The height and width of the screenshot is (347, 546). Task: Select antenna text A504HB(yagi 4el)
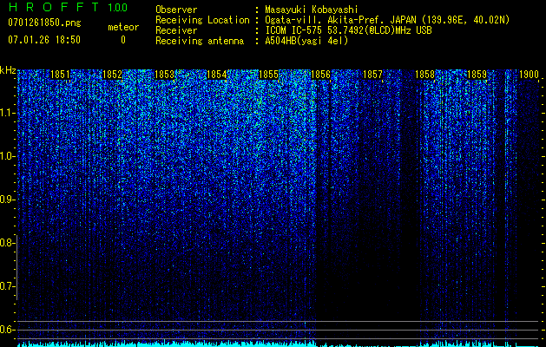pos(306,41)
